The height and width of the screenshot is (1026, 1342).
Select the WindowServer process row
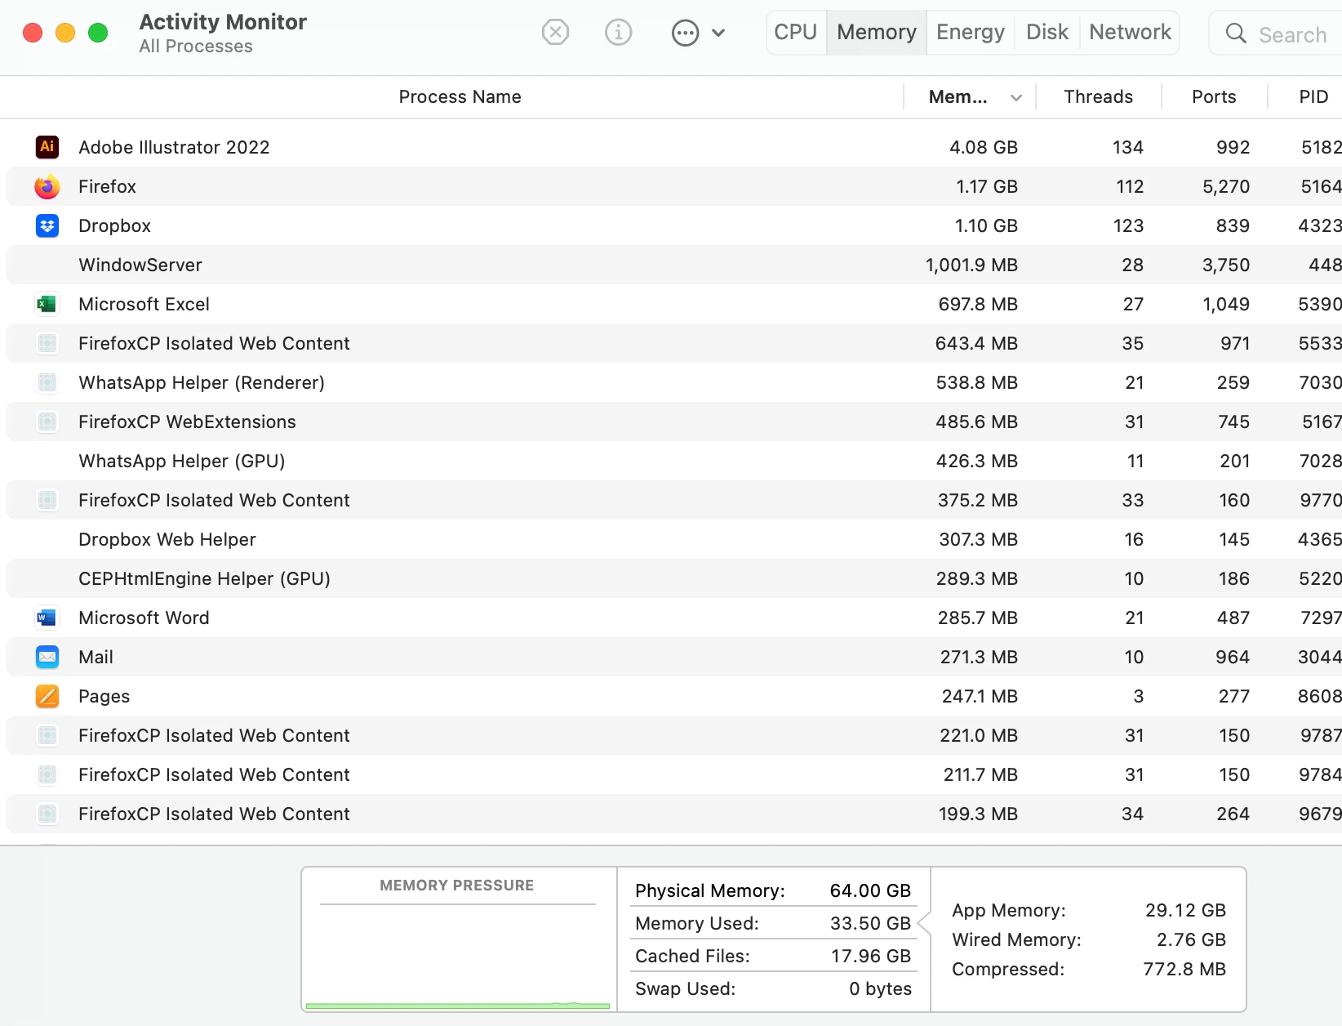point(674,265)
